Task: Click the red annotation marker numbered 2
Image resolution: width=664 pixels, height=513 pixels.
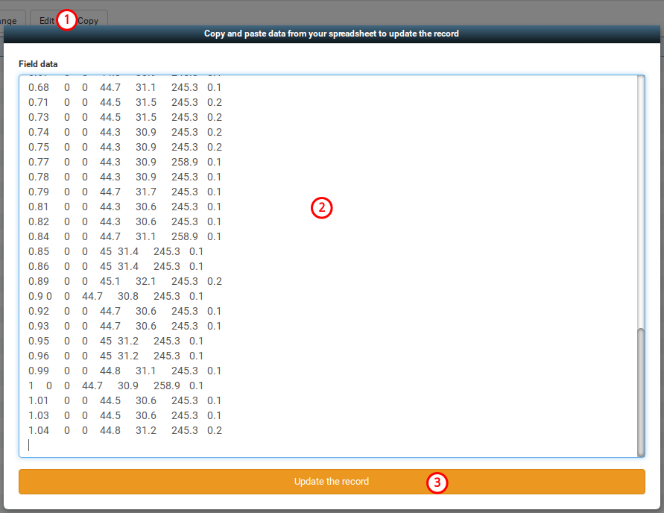Action: pyautogui.click(x=322, y=208)
